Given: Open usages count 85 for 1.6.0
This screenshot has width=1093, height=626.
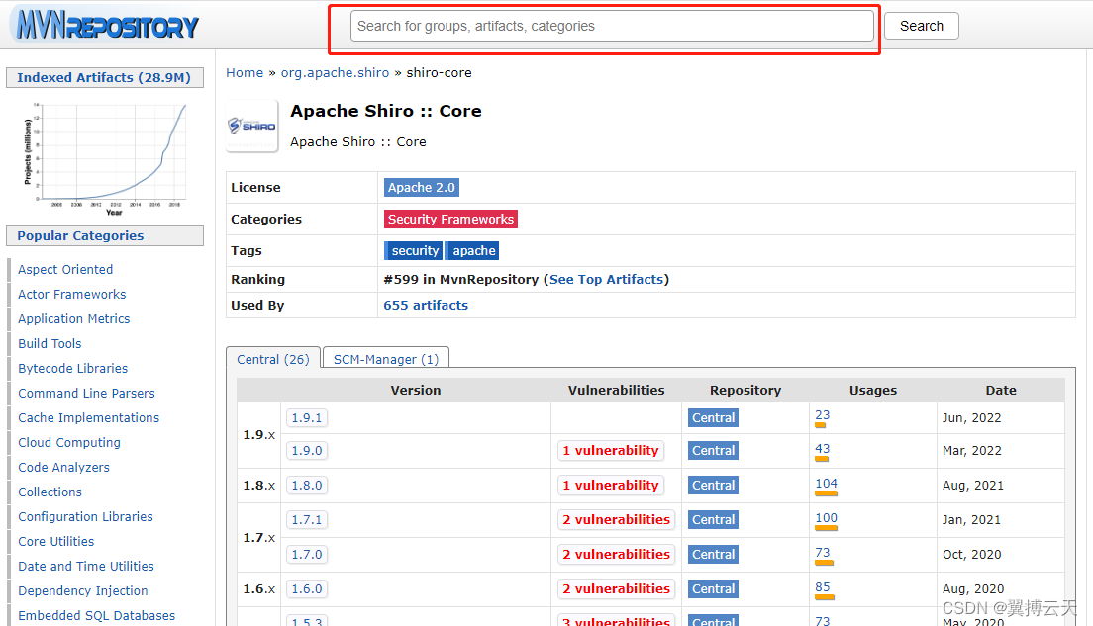Looking at the screenshot, I should (823, 587).
